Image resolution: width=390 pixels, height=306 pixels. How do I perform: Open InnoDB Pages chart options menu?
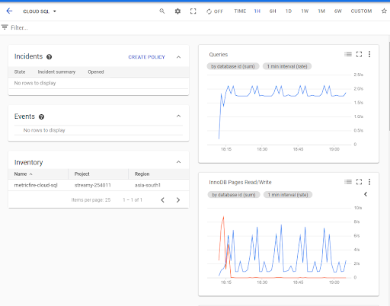[x=369, y=182]
